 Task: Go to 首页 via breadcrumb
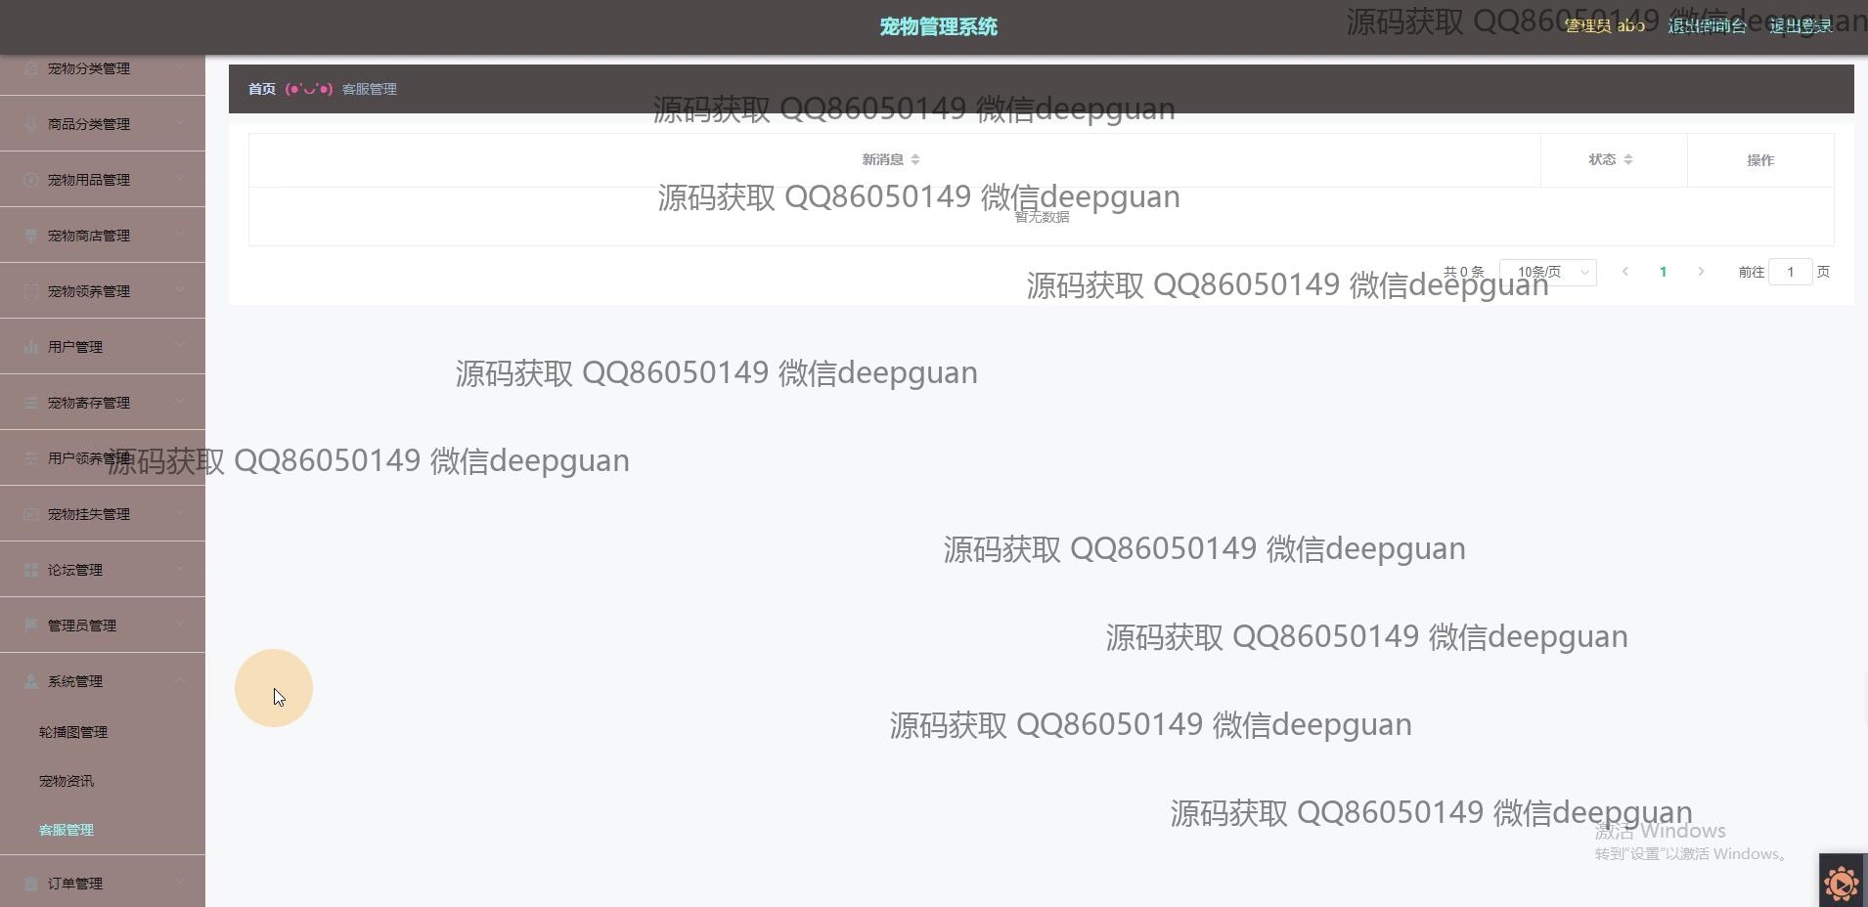pos(262,89)
